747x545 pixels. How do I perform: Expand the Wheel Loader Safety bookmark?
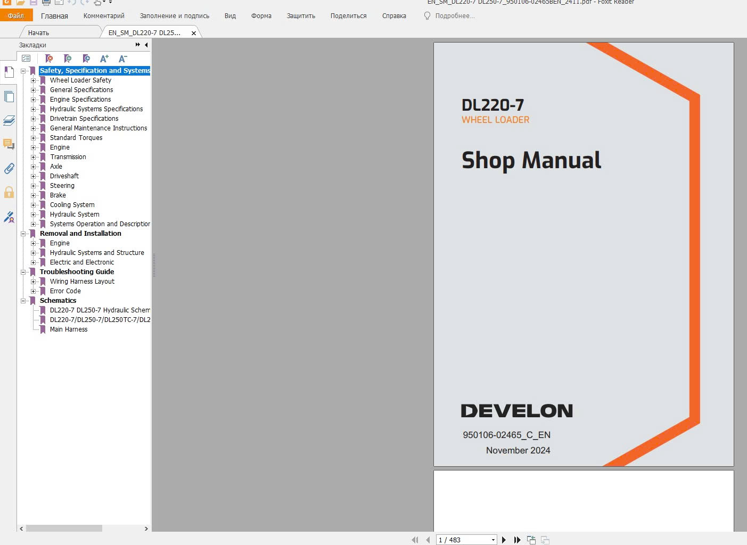(34, 80)
